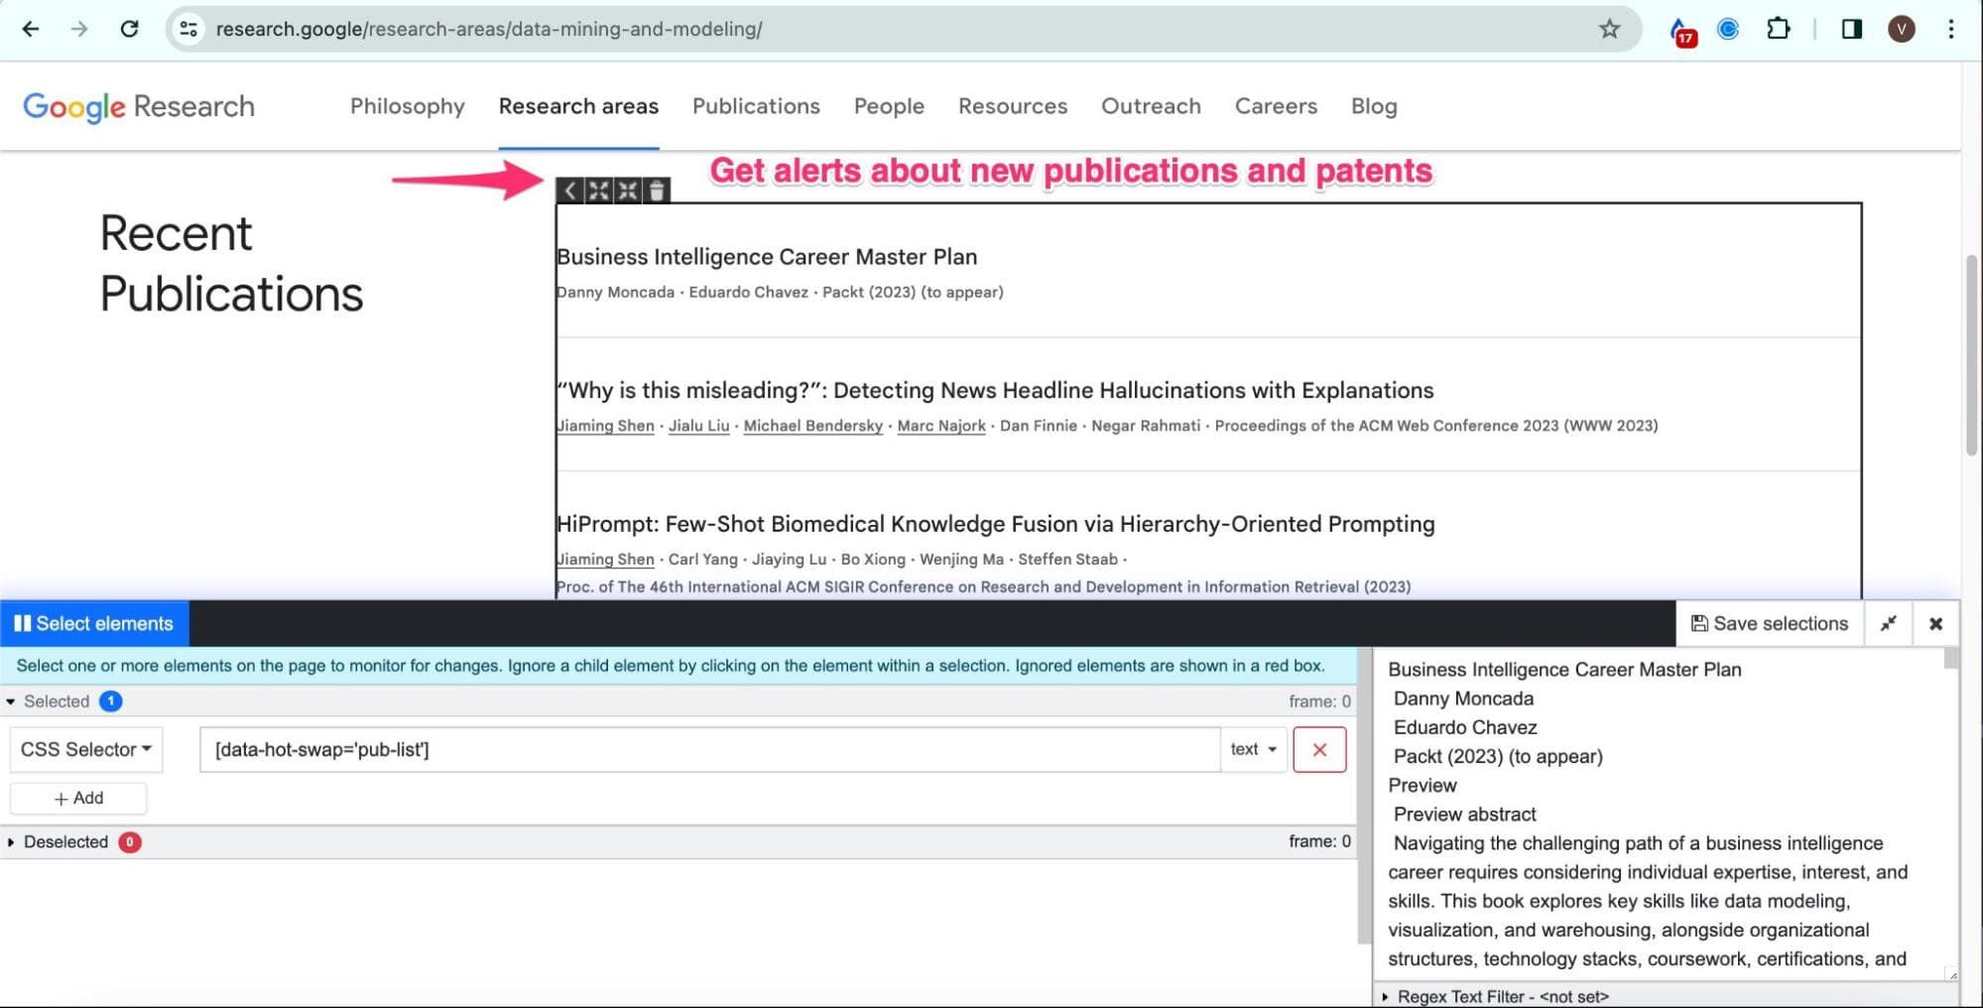Viewport: 1983px width, 1008px height.
Task: Open the browser side panel icon
Action: [1852, 29]
